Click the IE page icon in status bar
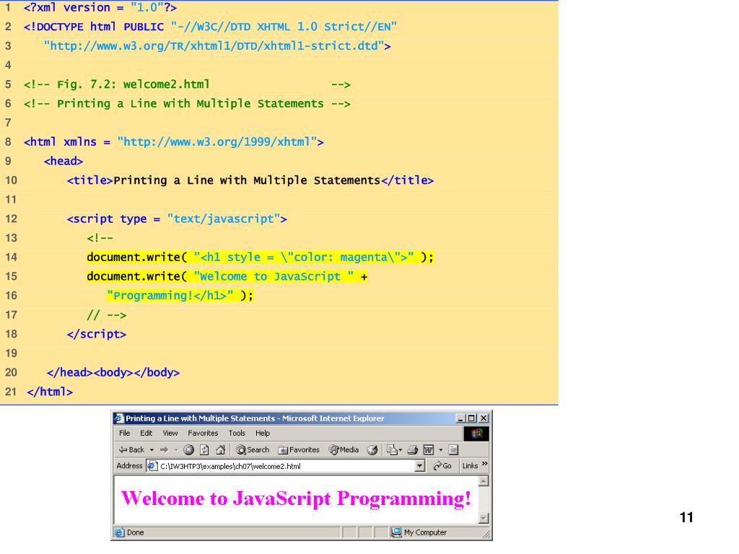Screen dimensions: 739x554 (x=120, y=532)
